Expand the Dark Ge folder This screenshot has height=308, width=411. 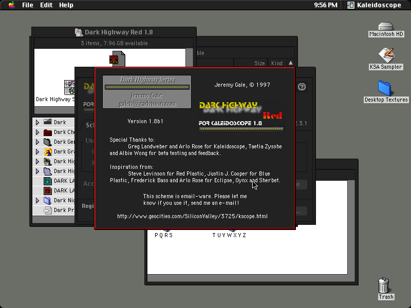coord(37,142)
